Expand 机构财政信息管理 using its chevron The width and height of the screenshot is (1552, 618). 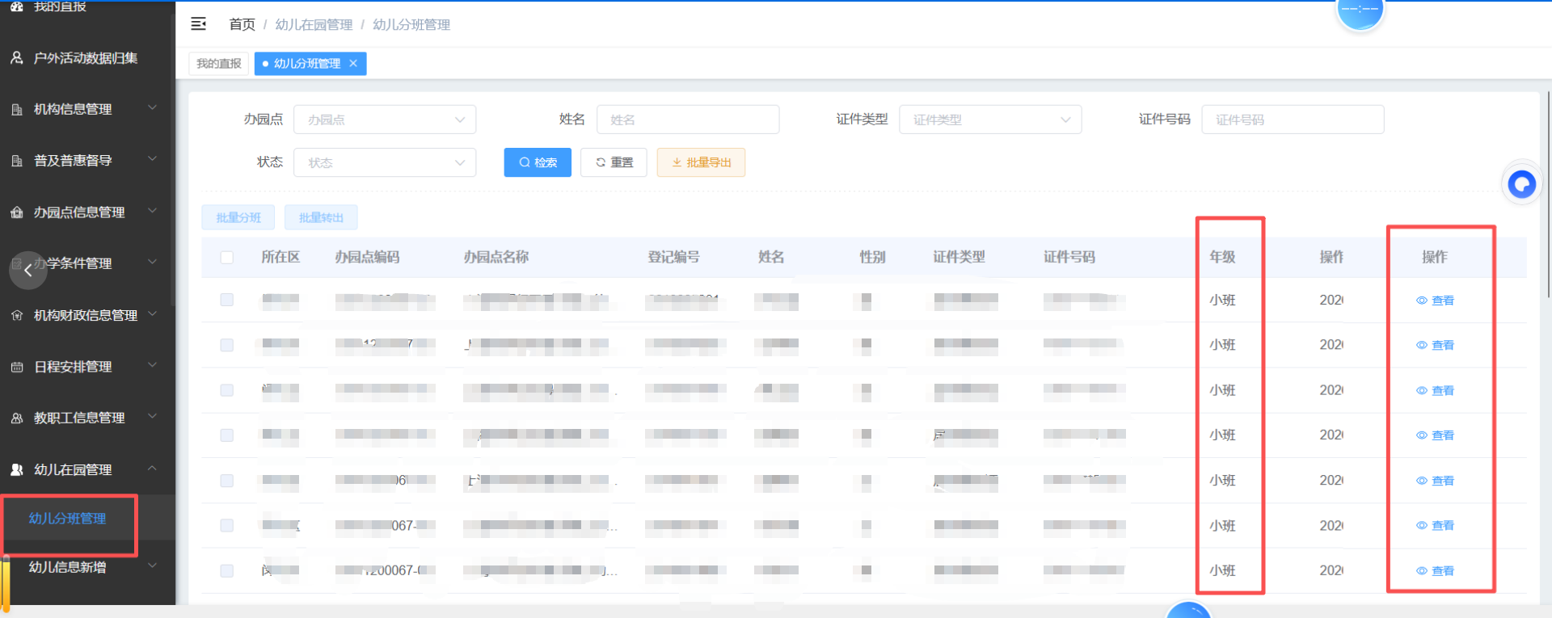coord(152,313)
